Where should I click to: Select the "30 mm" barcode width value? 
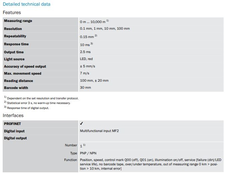point(85,88)
